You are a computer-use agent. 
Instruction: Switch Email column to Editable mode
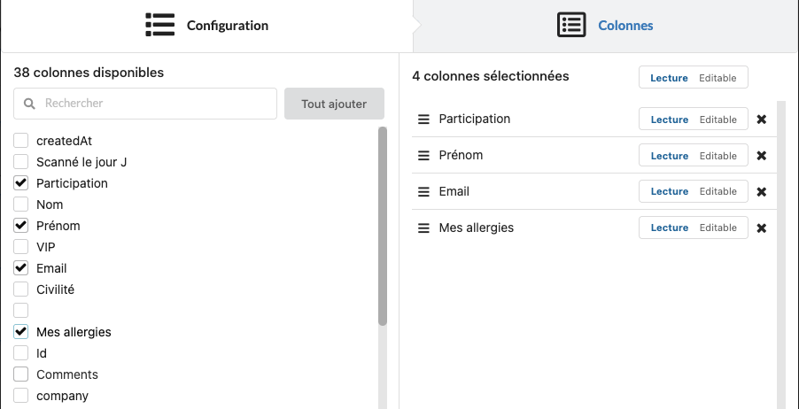718,192
